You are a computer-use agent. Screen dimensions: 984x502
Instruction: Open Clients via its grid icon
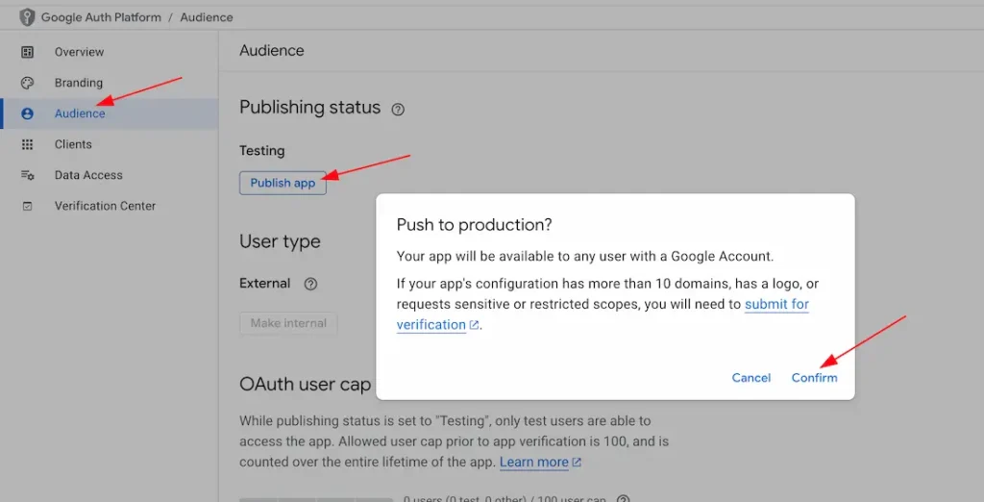(x=28, y=144)
